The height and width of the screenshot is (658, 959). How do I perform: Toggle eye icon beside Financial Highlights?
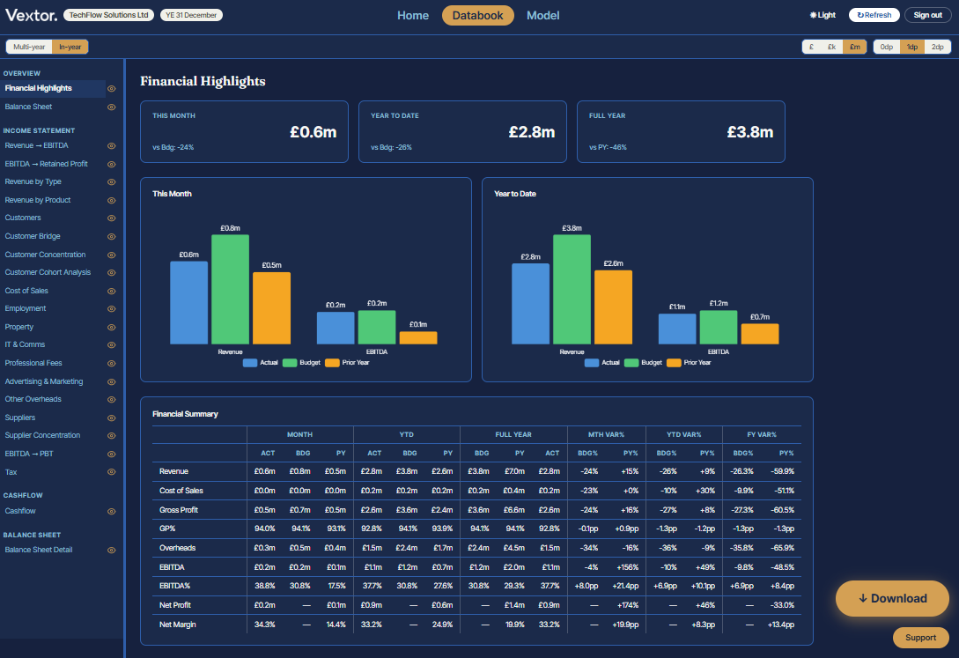pyautogui.click(x=111, y=89)
